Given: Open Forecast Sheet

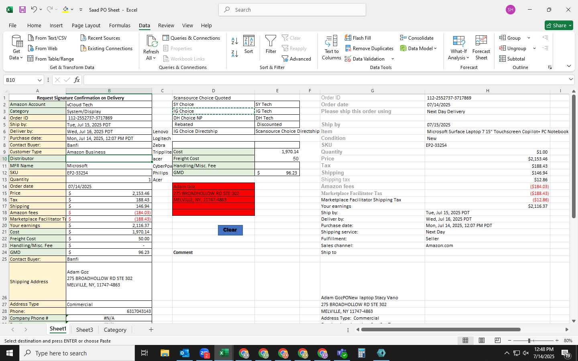Looking at the screenshot, I should [x=481, y=47].
